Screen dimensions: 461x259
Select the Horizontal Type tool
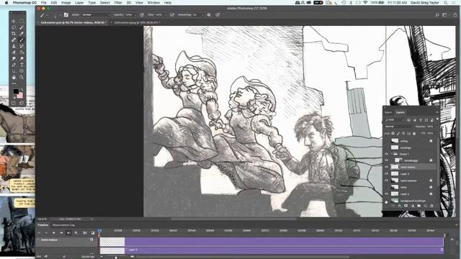click(x=22, y=65)
